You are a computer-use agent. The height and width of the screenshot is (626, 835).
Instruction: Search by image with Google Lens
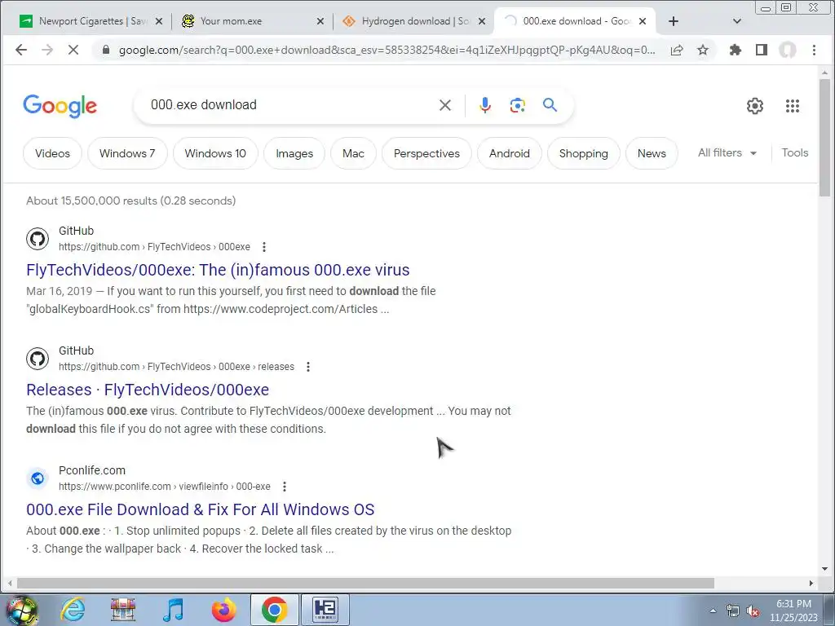click(x=517, y=105)
